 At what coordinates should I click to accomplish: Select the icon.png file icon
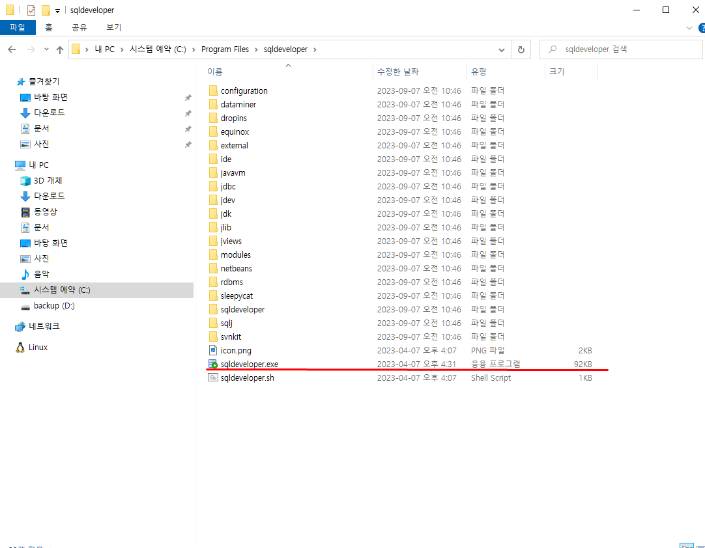coord(213,350)
